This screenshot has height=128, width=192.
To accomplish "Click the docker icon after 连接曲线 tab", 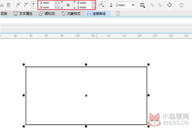I will click(118, 13).
